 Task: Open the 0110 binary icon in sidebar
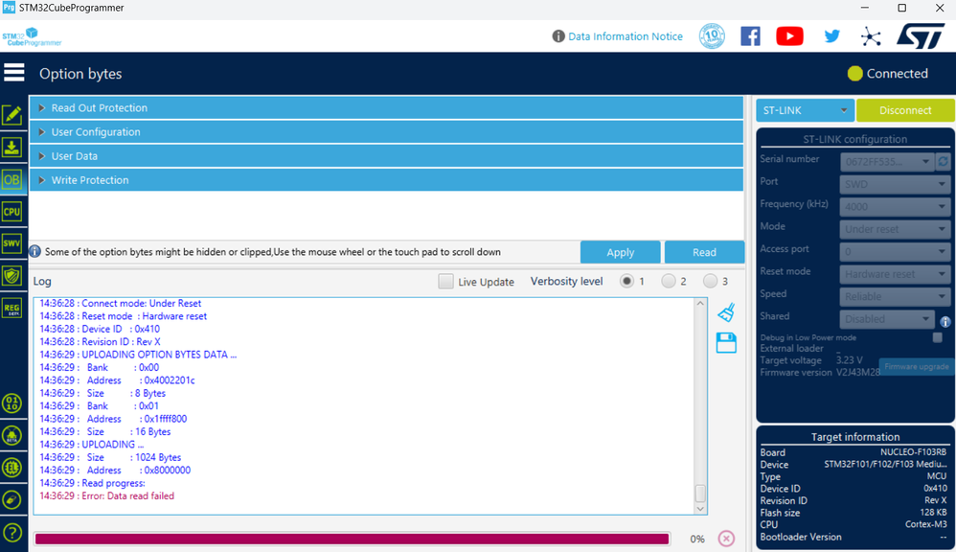coord(11,403)
